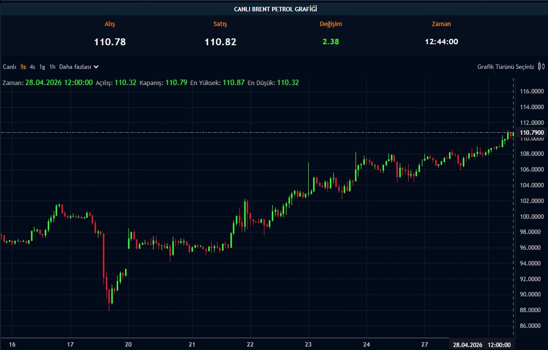Click the current price tag 110.7900
The image size is (548, 350).
[x=532, y=133]
